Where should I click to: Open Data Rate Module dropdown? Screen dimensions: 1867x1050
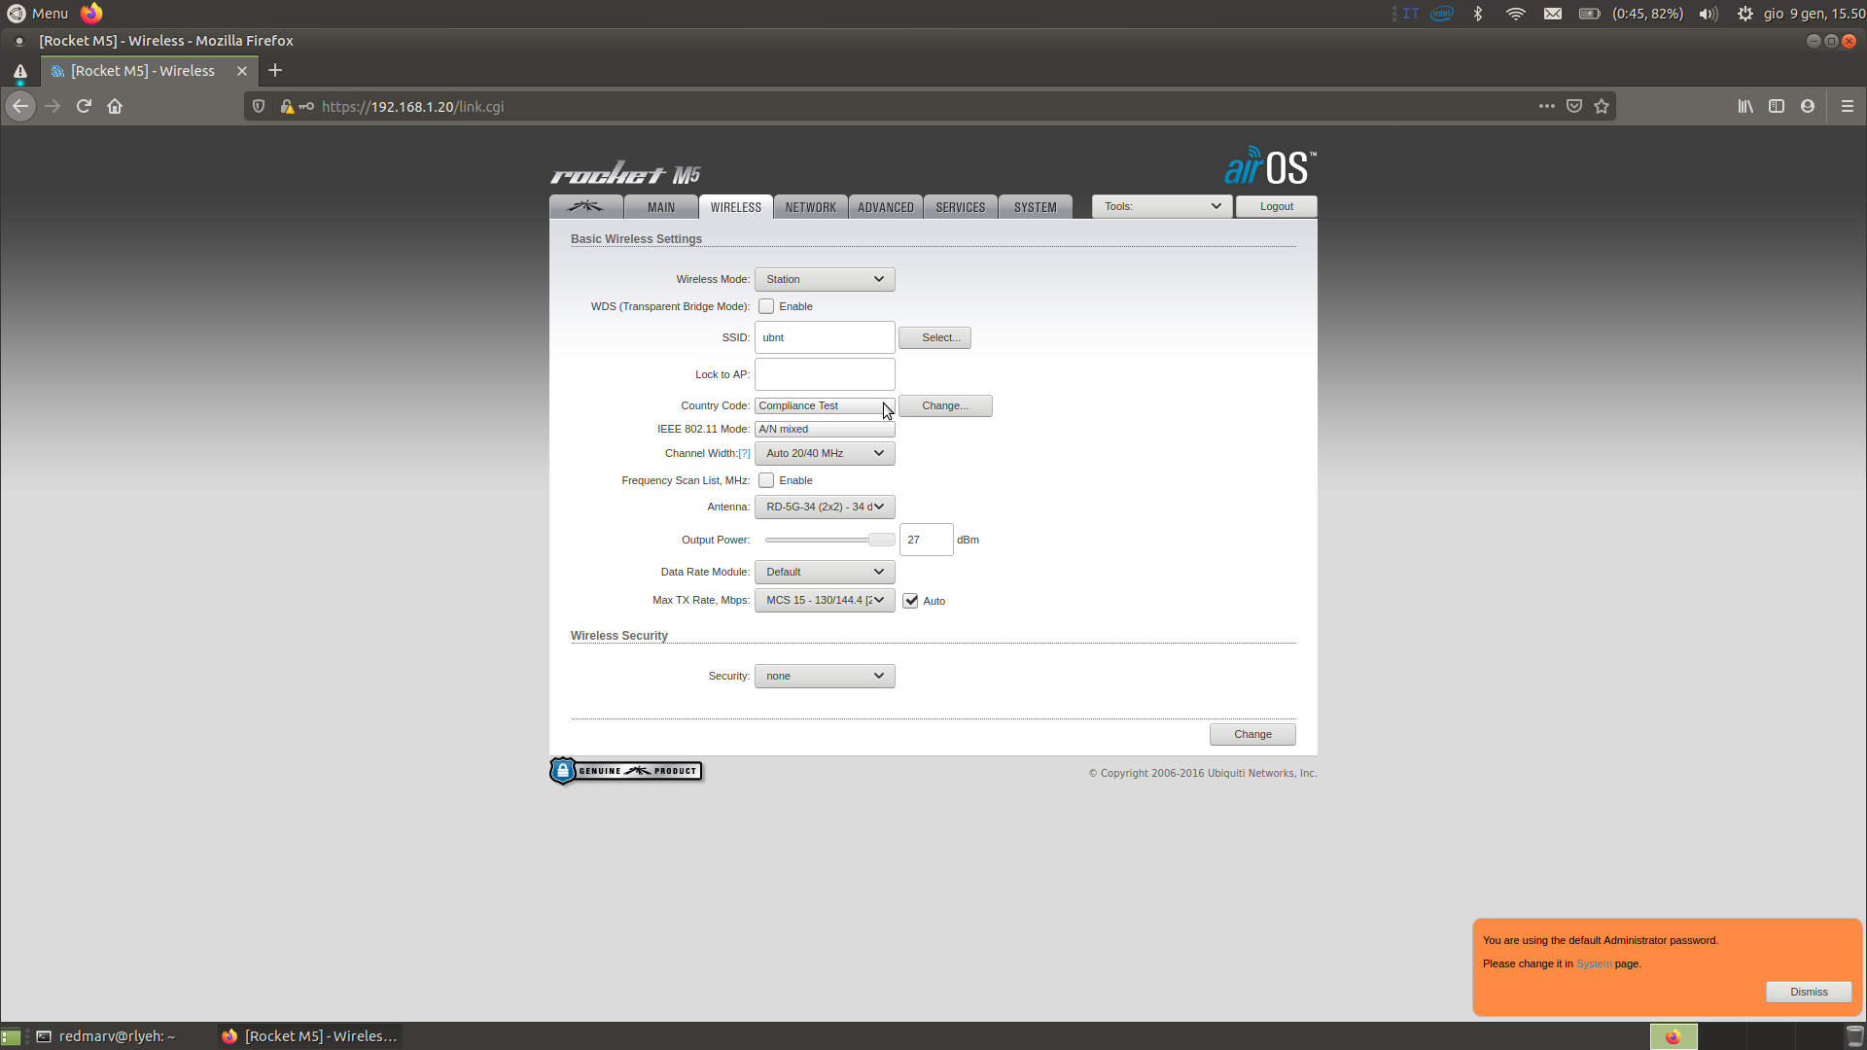pos(825,572)
